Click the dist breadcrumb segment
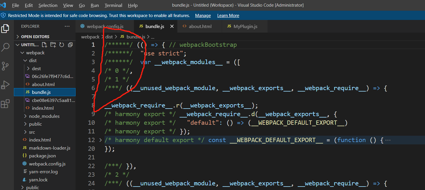 (x=109, y=37)
